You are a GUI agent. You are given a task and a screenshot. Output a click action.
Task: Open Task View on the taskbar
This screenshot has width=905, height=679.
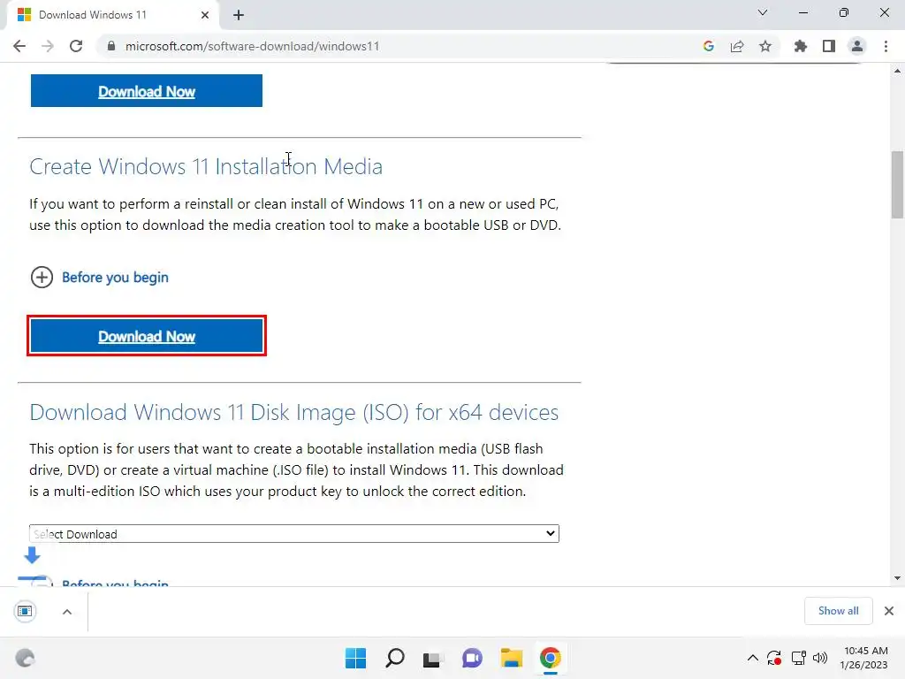pyautogui.click(x=433, y=658)
